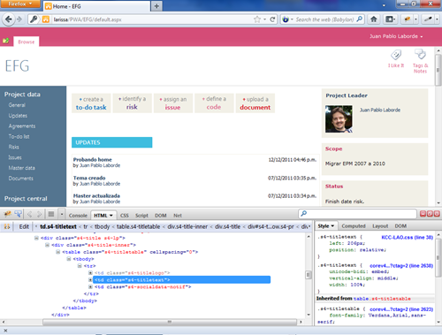
Task: Open the new tab plus button
Action: click(156, 6)
